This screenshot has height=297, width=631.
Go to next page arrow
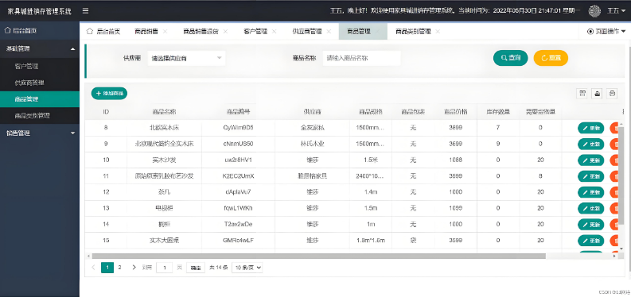coord(134,268)
